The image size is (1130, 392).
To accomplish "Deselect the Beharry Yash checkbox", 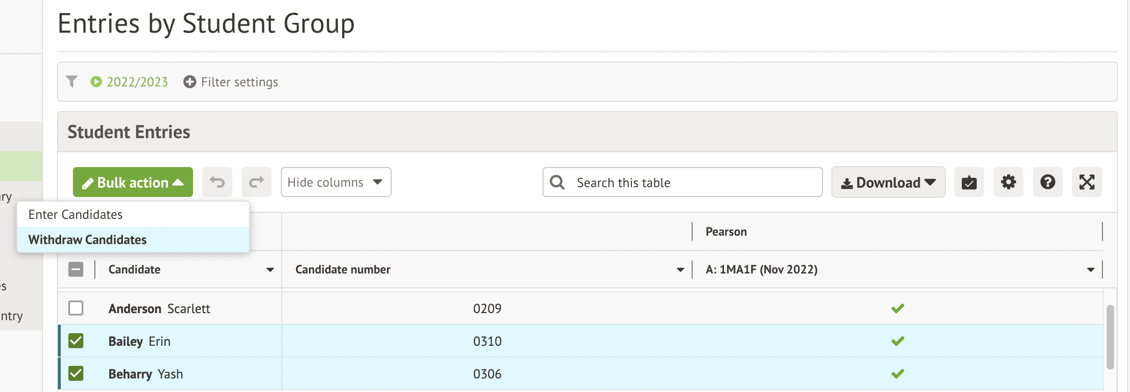I will [76, 373].
